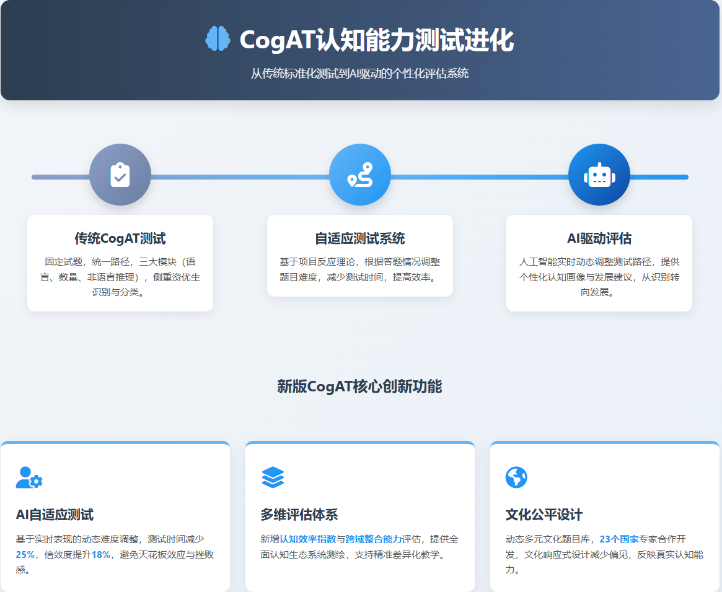Click the CogAT认知能力测试进化 main title

[x=376, y=40]
